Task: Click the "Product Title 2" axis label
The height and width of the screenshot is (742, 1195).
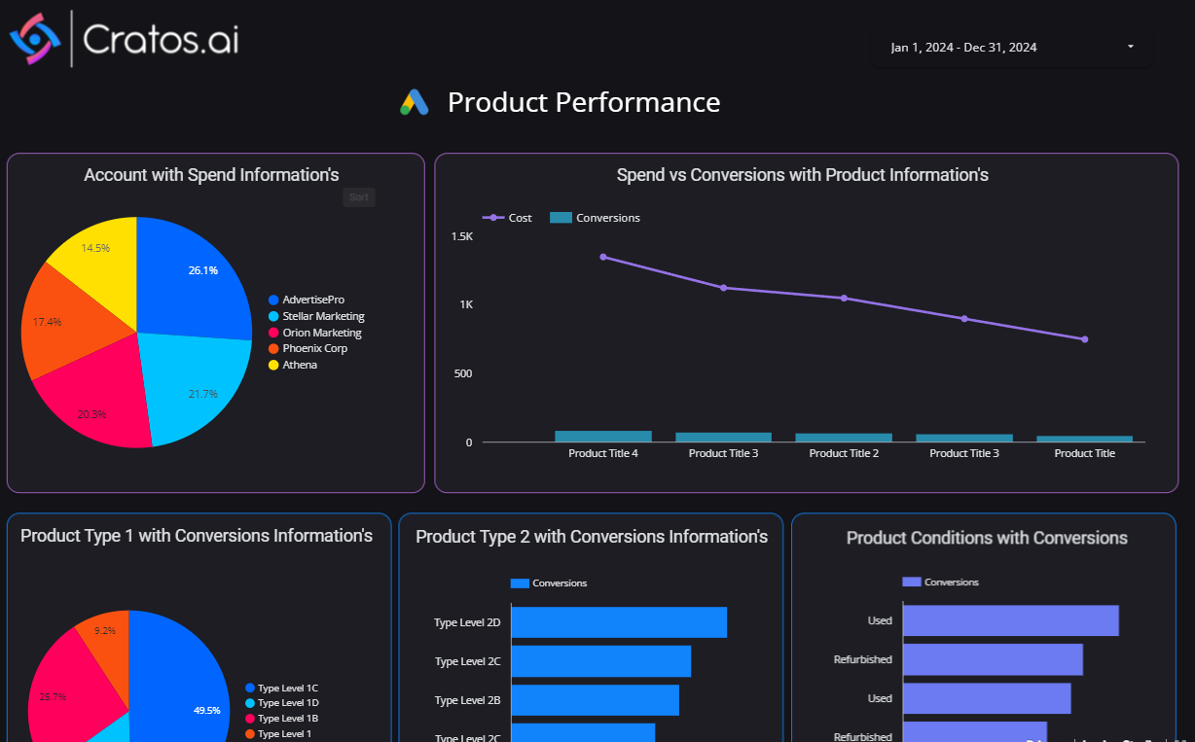Action: click(844, 453)
